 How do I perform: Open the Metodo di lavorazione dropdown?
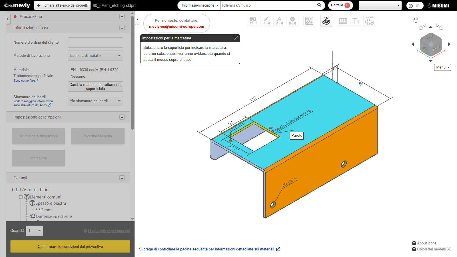[95, 56]
